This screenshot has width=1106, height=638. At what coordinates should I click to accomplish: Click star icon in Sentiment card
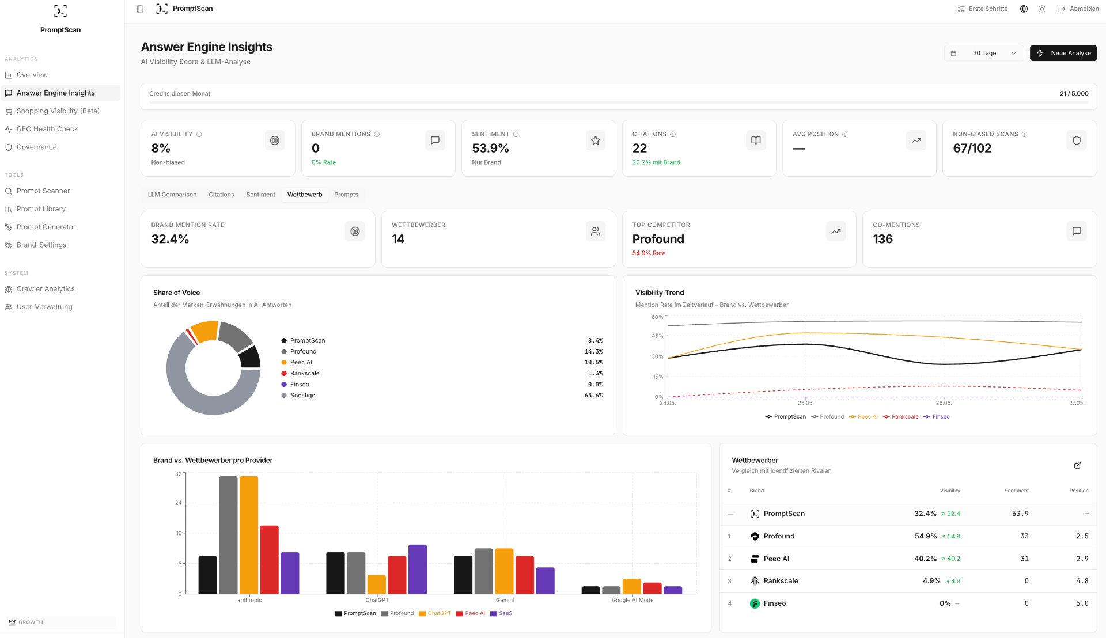596,140
